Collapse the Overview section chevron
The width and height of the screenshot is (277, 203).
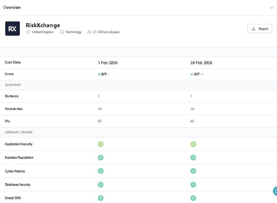271,7
